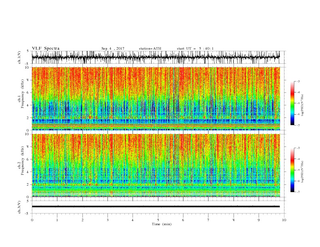Click the ch.1 voltage waveform trace
This screenshot has height=247, width=320.
pos(156,57)
